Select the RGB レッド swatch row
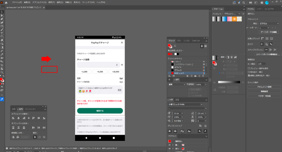282x152 pixels. [186, 73]
